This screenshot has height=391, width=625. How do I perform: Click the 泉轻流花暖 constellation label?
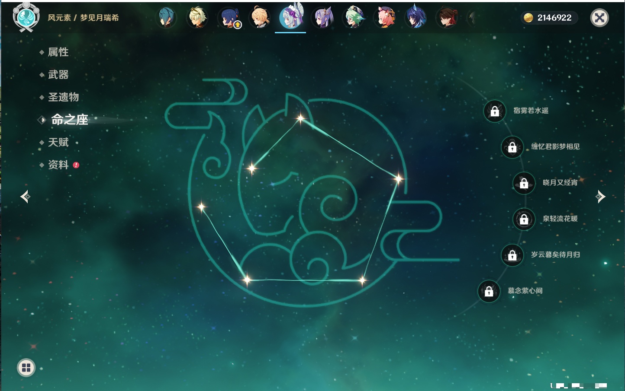tap(560, 219)
